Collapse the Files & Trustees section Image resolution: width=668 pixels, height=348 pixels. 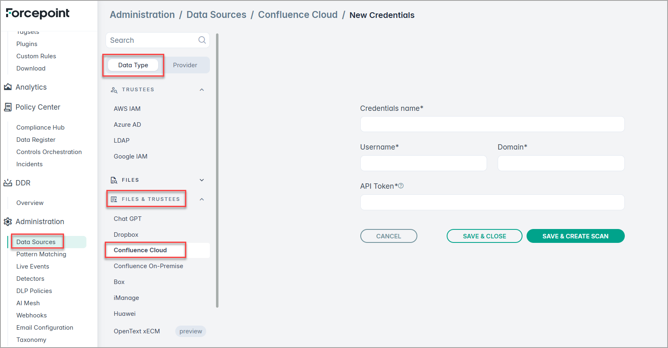[x=202, y=199]
